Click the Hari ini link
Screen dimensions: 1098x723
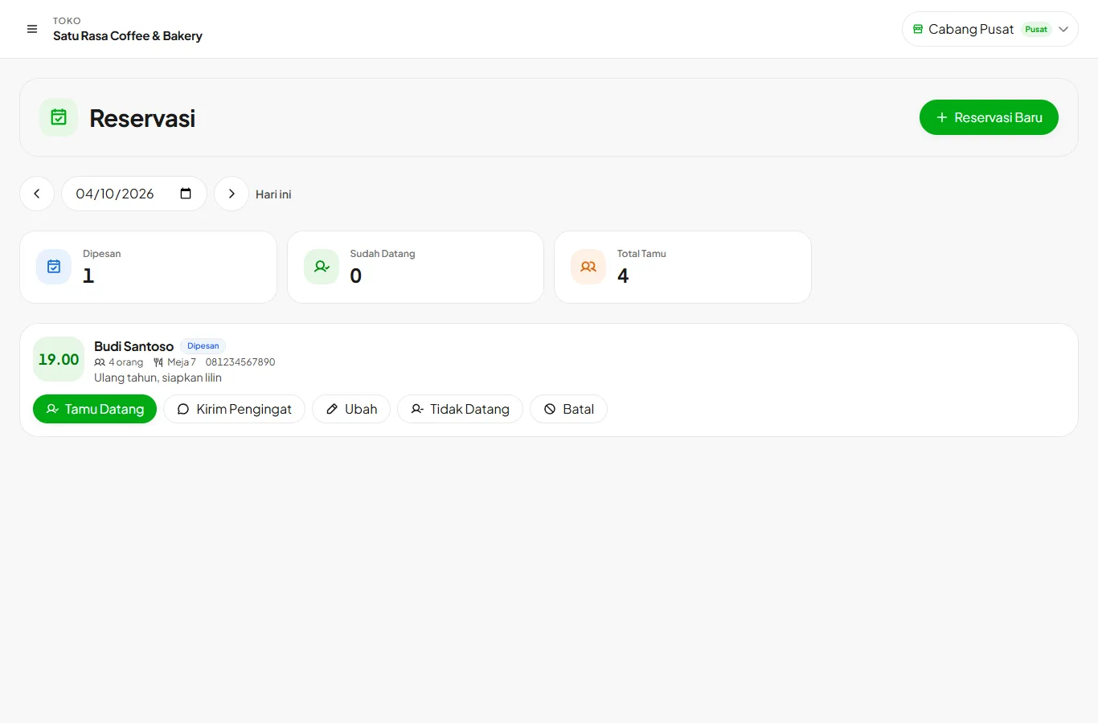click(273, 194)
